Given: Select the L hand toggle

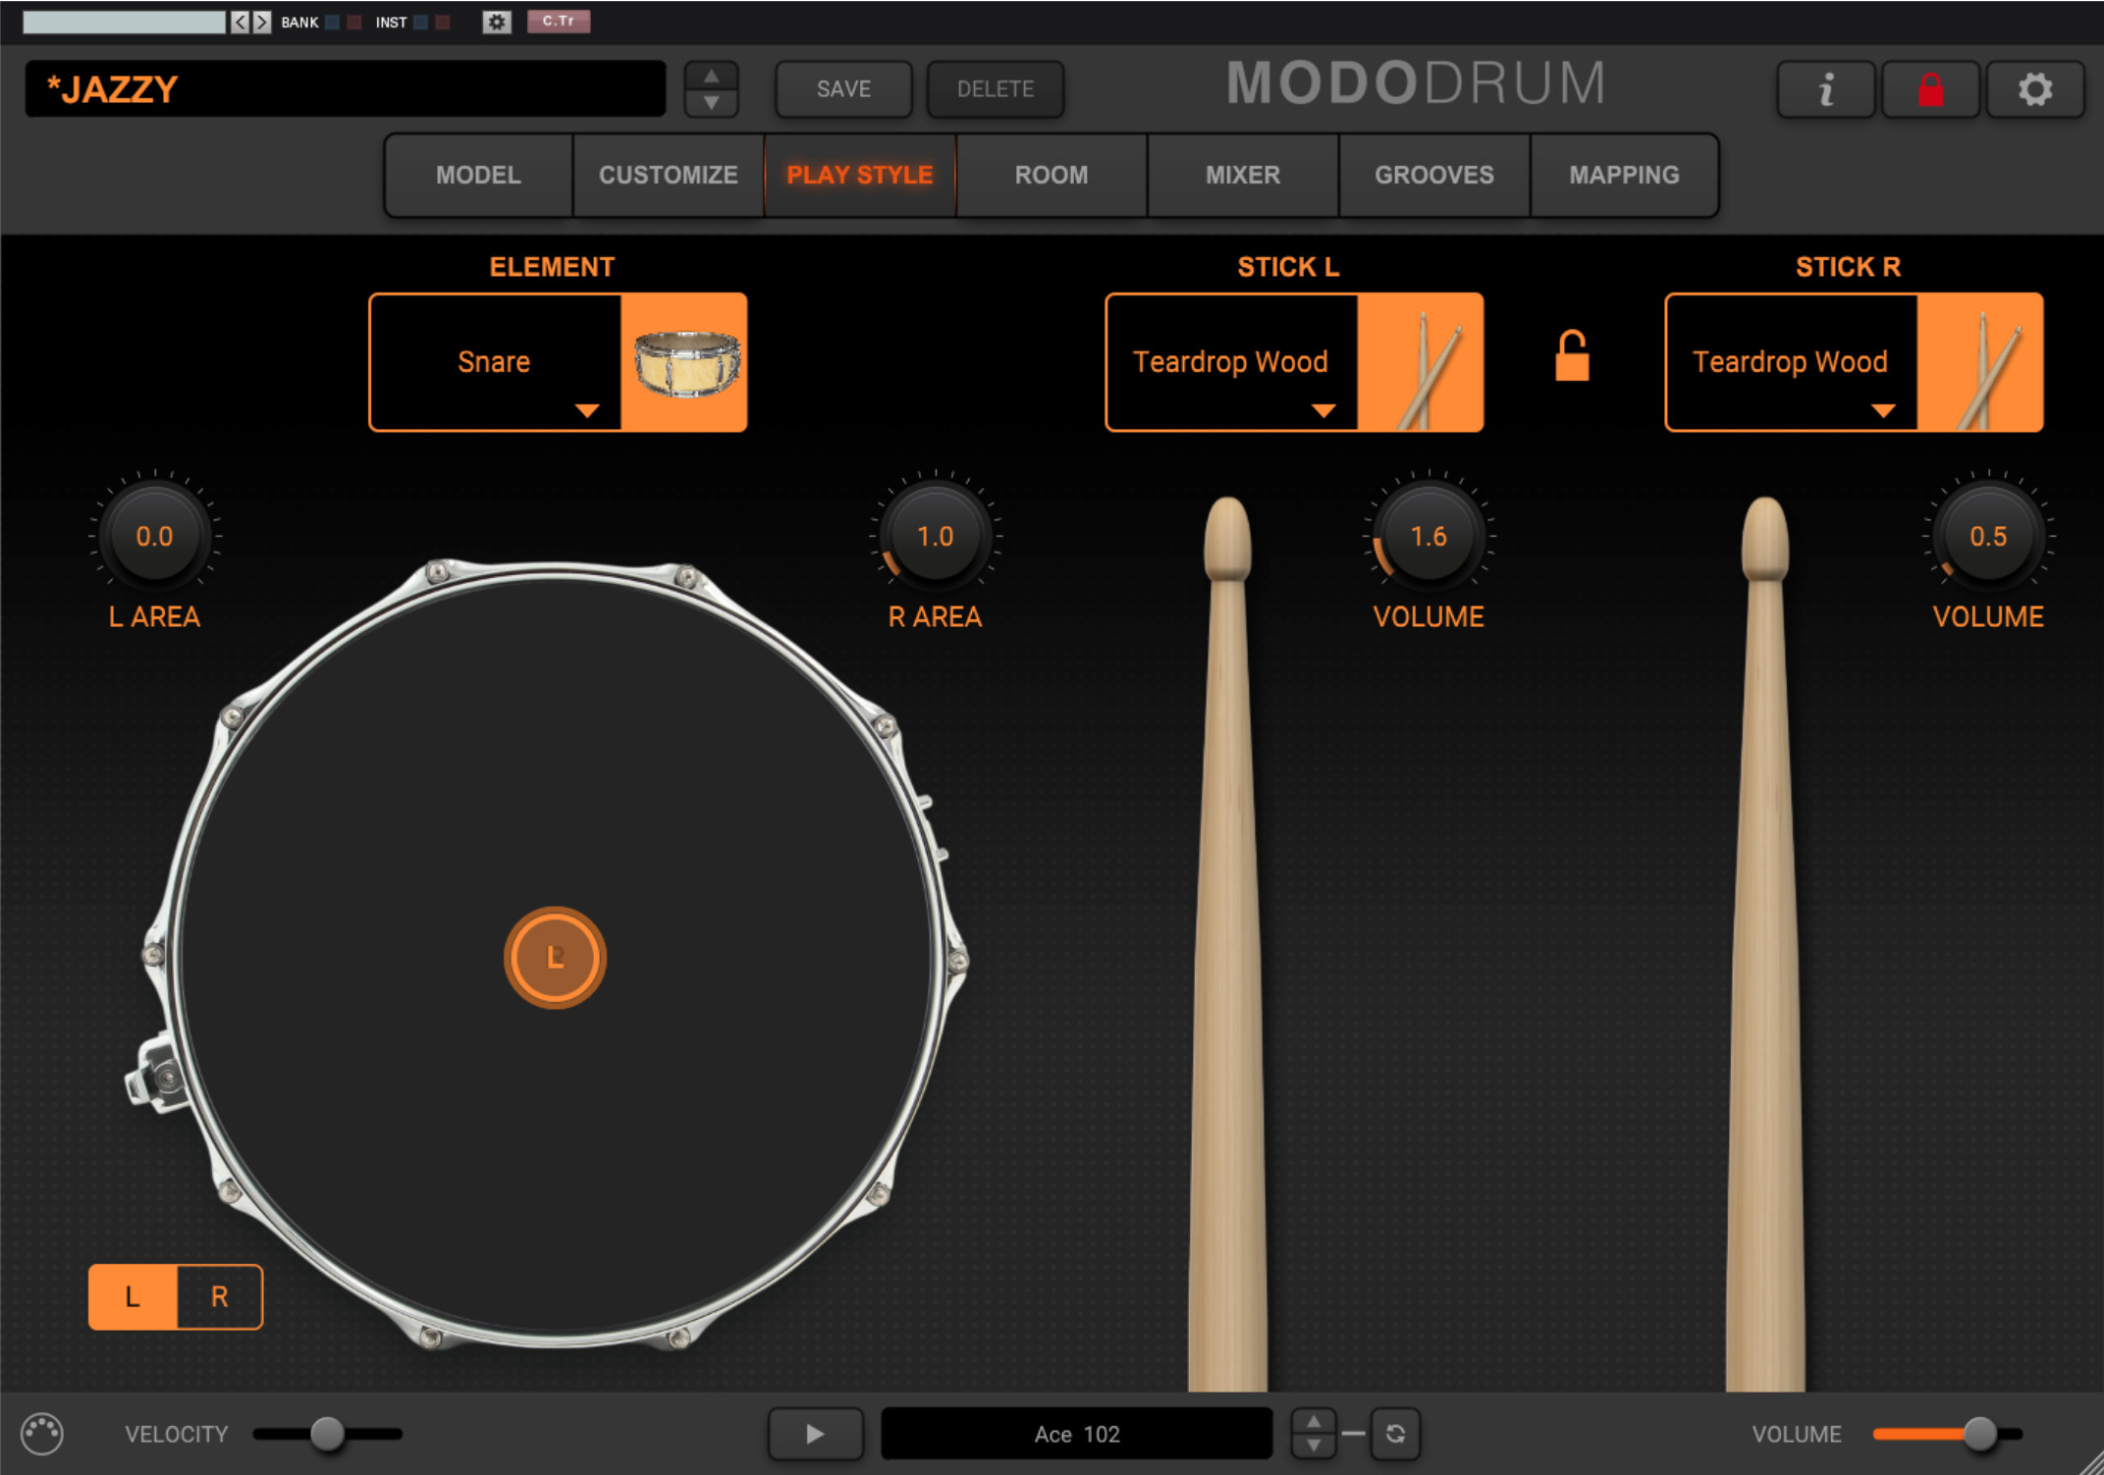Looking at the screenshot, I should point(133,1296).
